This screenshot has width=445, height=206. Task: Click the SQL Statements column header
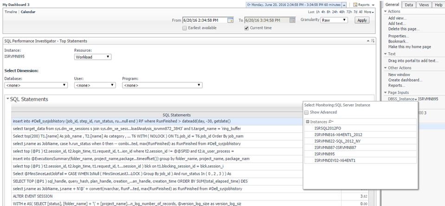(x=176, y=115)
